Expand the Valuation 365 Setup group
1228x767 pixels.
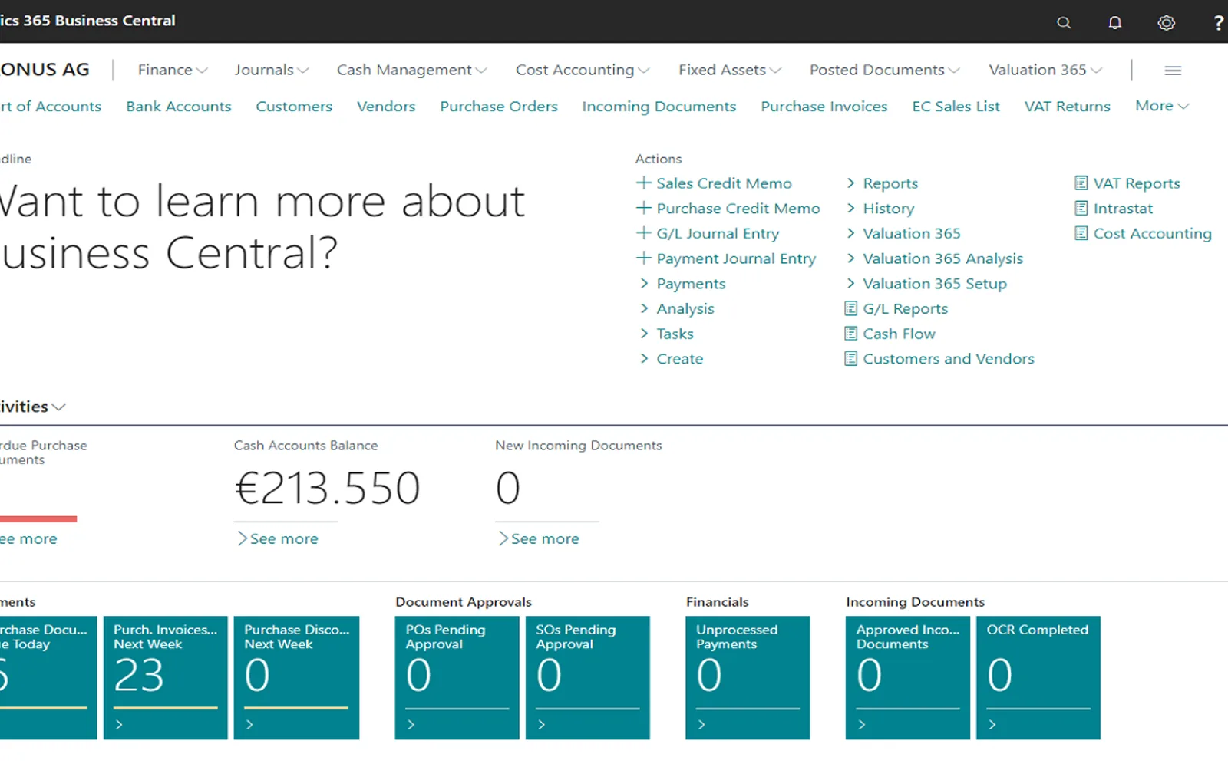[926, 284]
